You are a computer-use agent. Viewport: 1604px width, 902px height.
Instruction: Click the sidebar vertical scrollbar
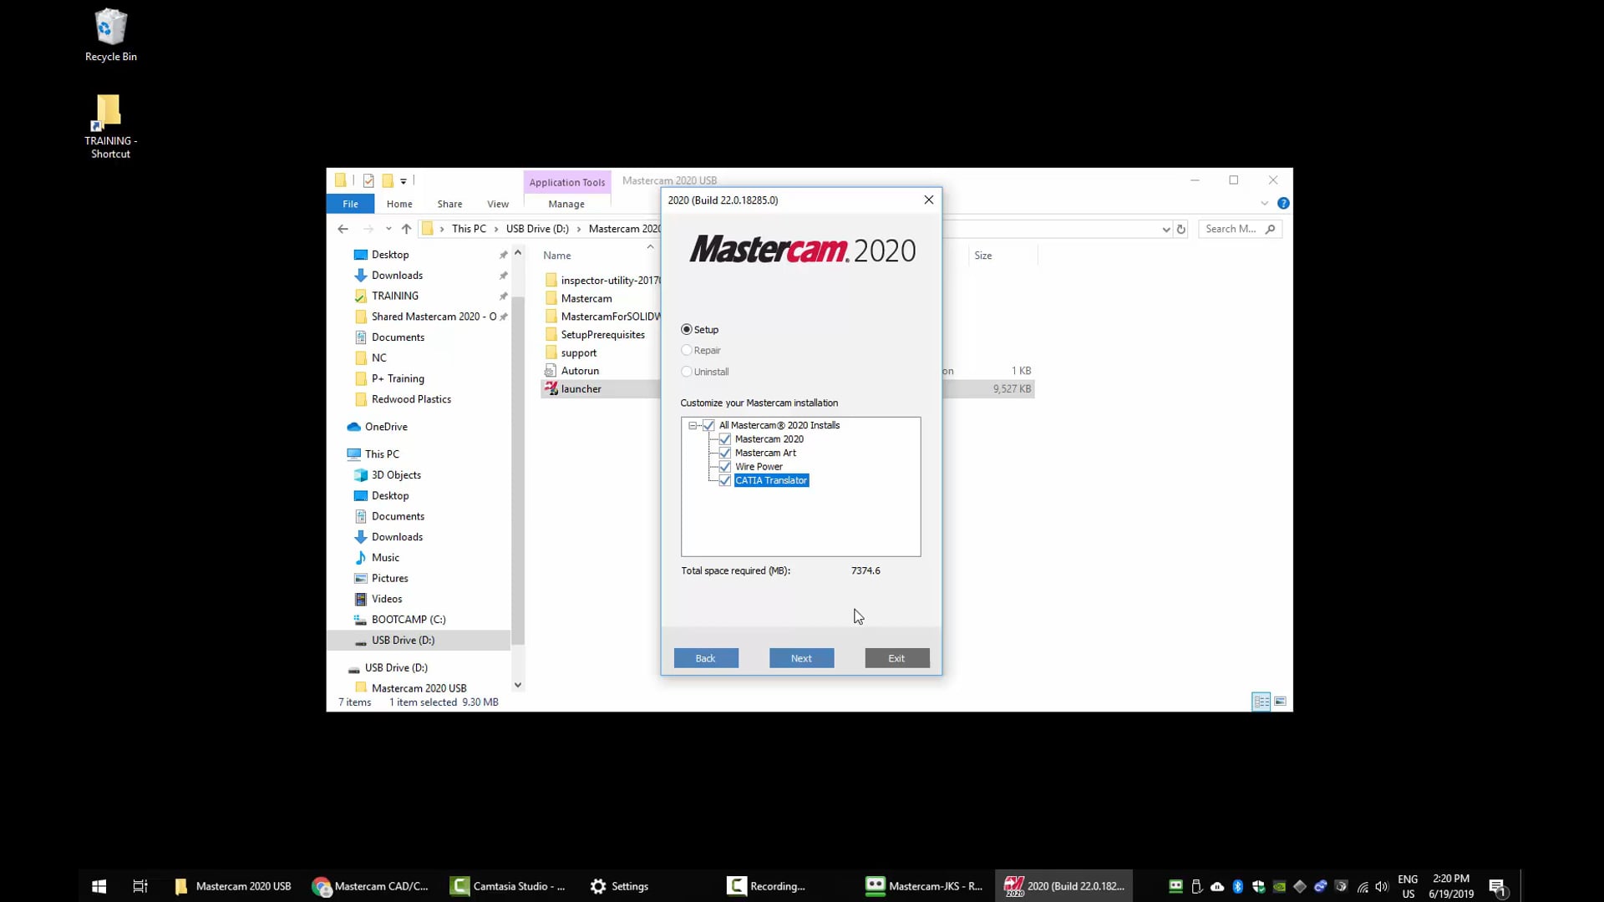tap(518, 469)
